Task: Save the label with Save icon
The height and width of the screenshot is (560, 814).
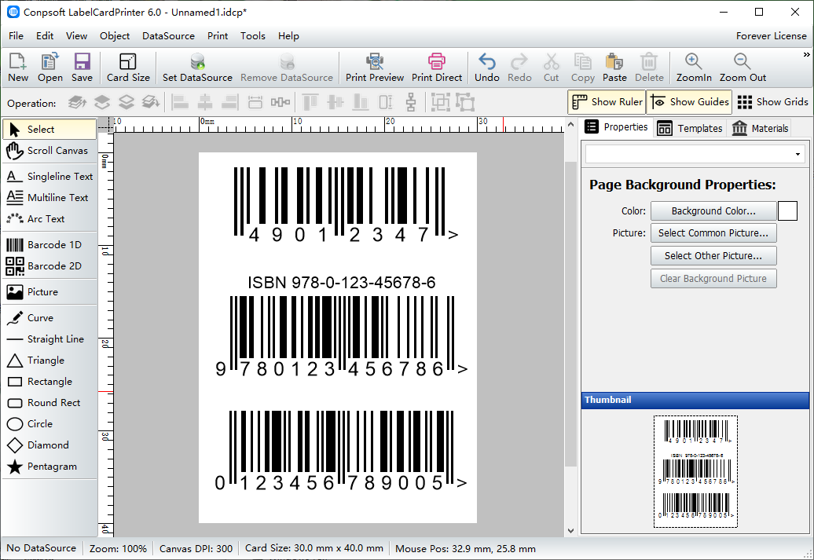Action: 82,68
